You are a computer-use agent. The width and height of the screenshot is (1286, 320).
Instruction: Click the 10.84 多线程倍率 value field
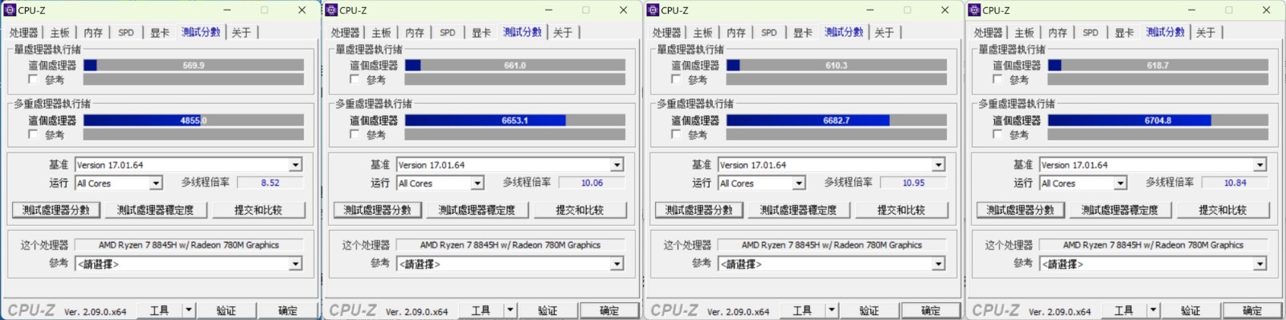(1235, 183)
